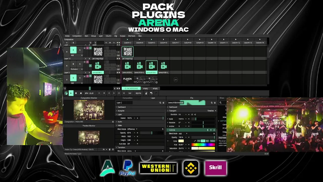Trigger Column 5 play arrow
The image size is (323, 182).
pos(151,39)
